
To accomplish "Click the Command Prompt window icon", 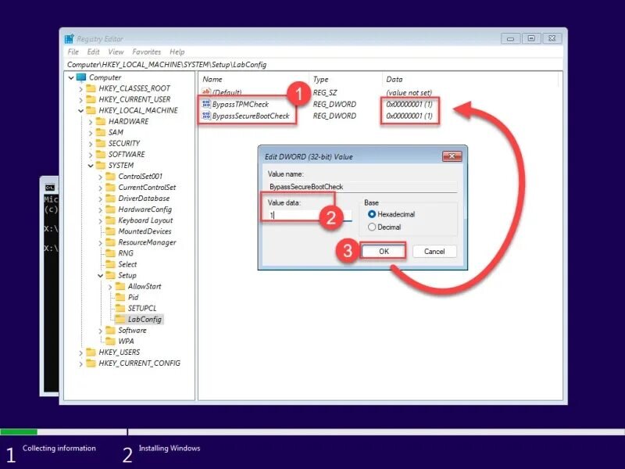I will point(50,187).
